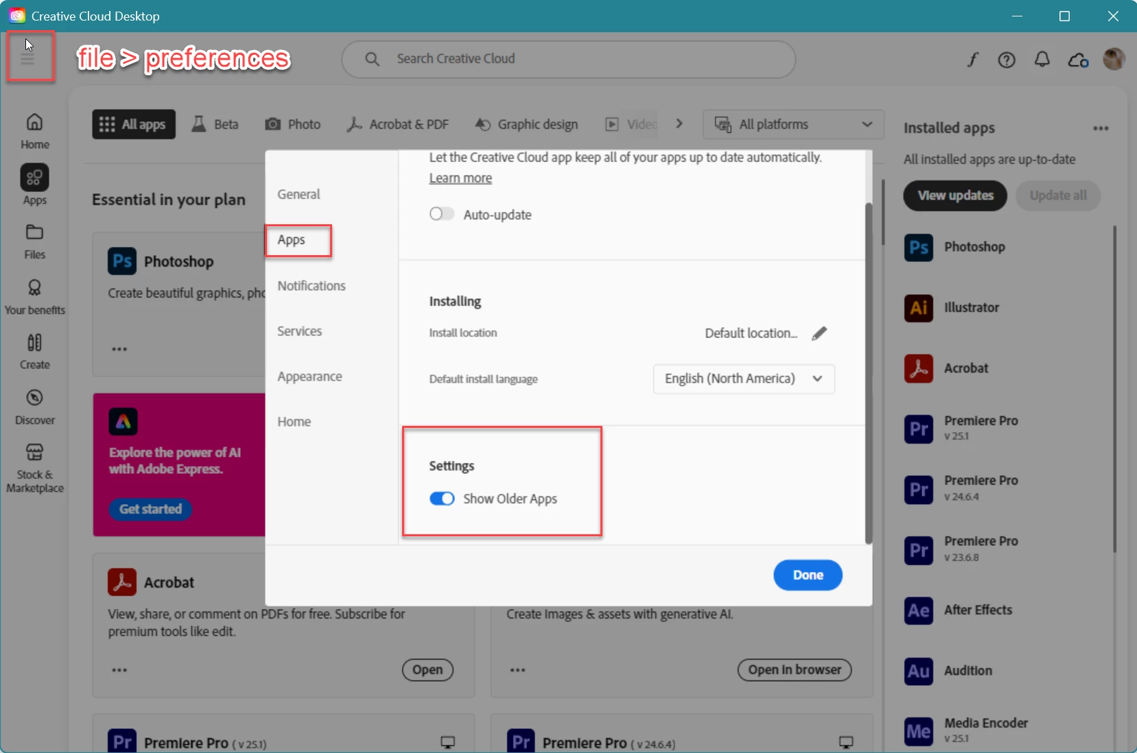Toggle the Auto-update switch
This screenshot has height=753, width=1137.
(442, 214)
